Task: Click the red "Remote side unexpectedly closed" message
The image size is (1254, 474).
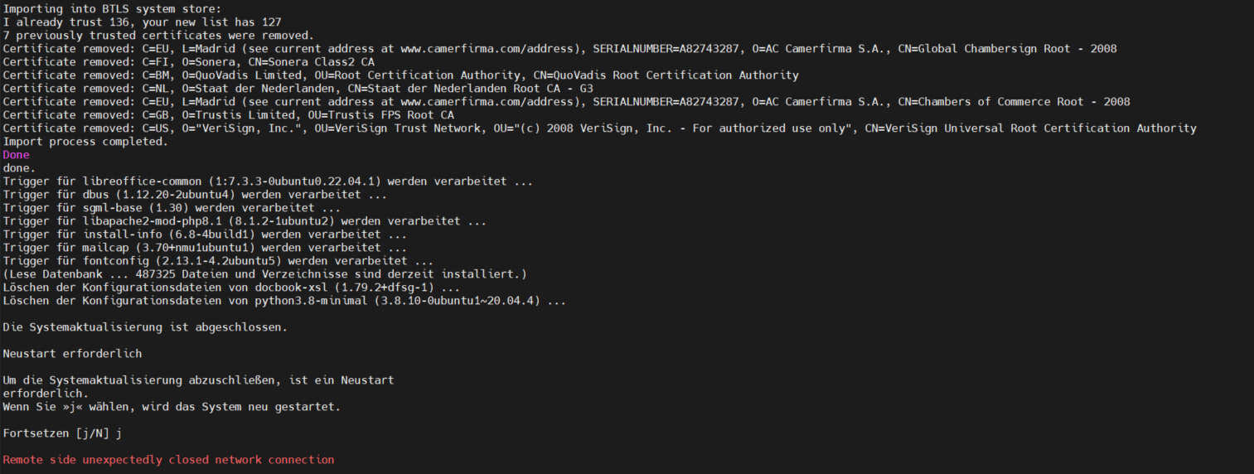Action: pyautogui.click(x=169, y=460)
